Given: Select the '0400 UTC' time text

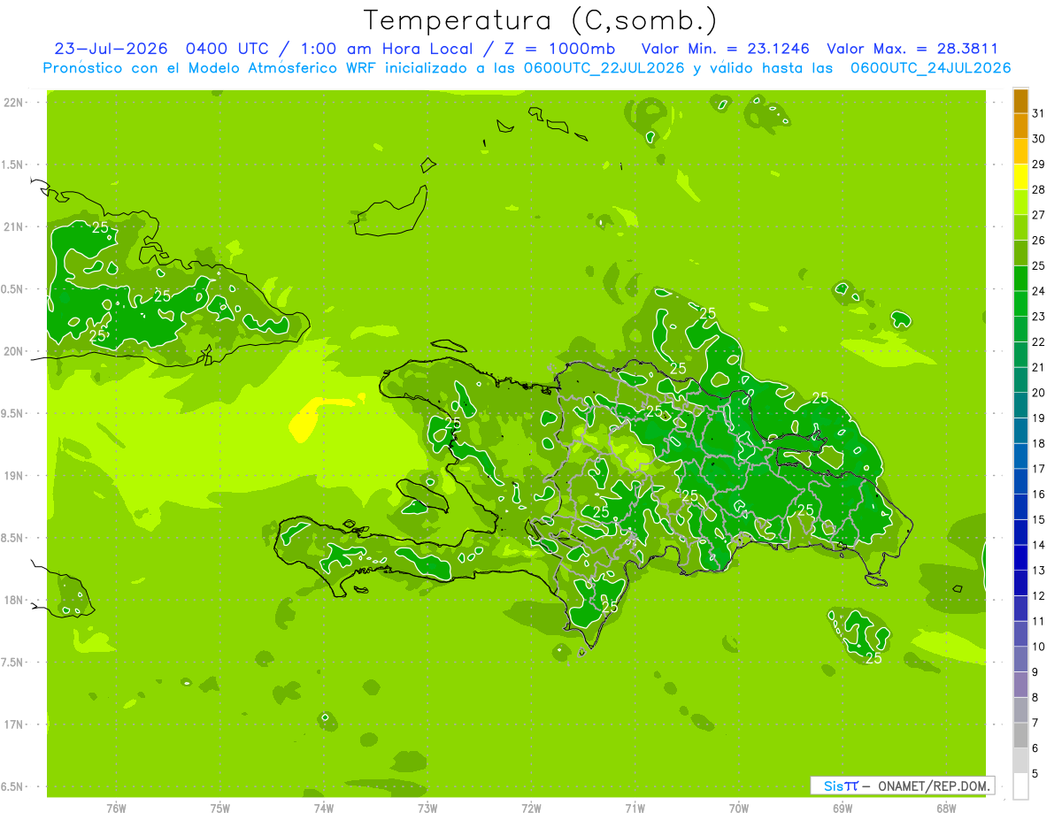Looking at the screenshot, I should [x=227, y=49].
